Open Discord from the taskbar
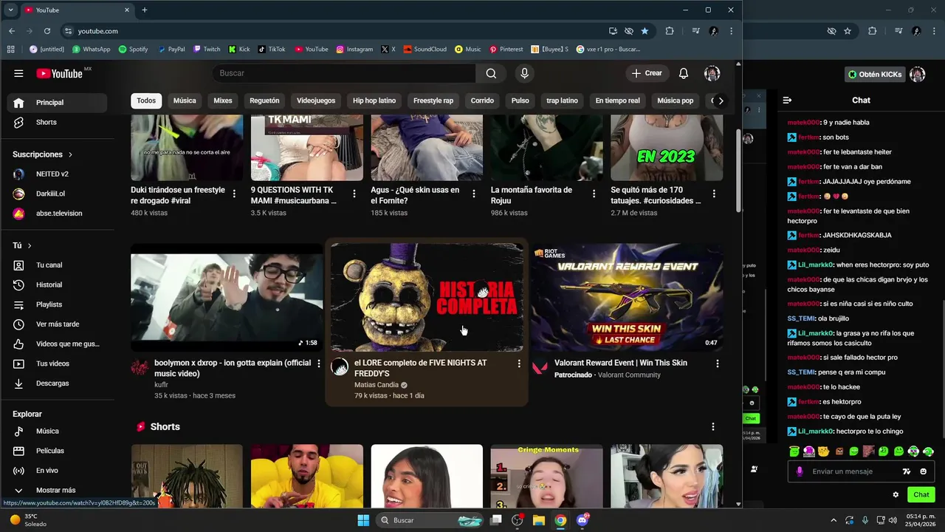 click(583, 520)
